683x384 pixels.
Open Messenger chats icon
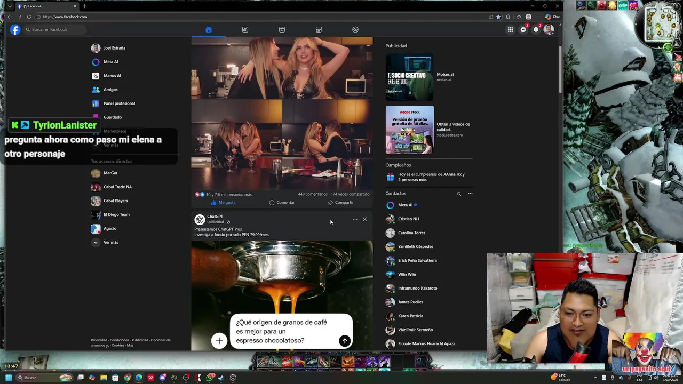[x=523, y=30]
